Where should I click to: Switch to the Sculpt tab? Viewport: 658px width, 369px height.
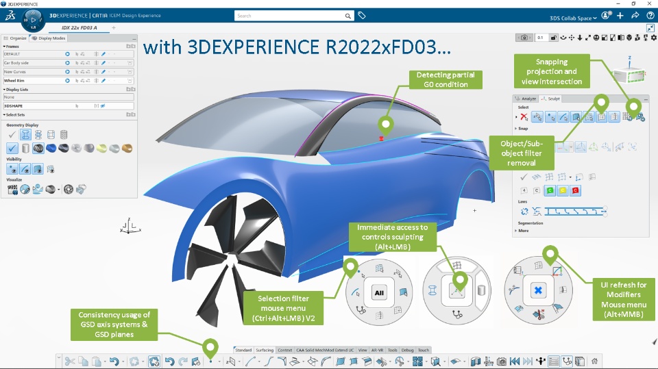click(x=550, y=99)
